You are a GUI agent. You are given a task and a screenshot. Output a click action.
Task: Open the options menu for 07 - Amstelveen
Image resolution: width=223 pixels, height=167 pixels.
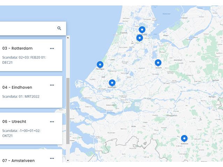(52, 158)
